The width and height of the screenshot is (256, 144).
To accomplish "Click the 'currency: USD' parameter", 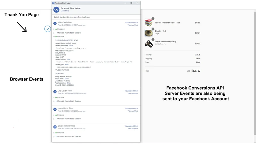I will click(60, 55).
